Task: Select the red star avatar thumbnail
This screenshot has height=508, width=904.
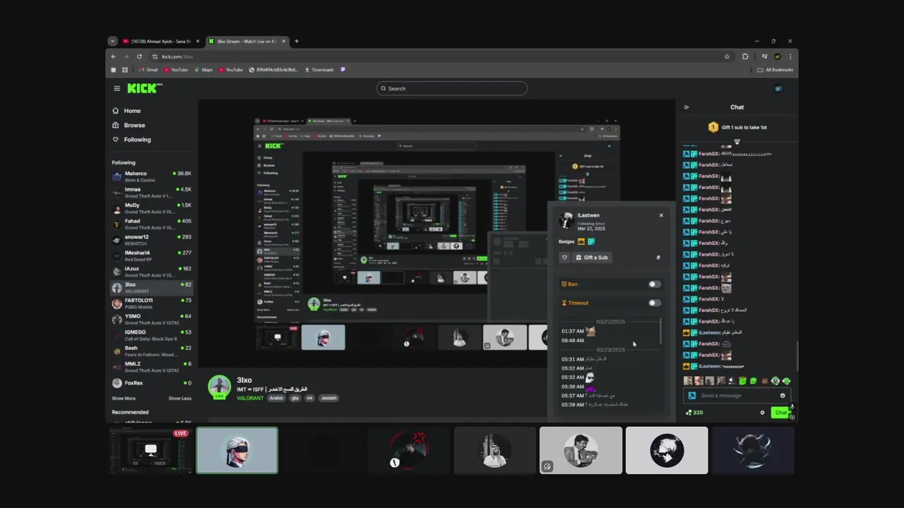Action: coord(409,451)
